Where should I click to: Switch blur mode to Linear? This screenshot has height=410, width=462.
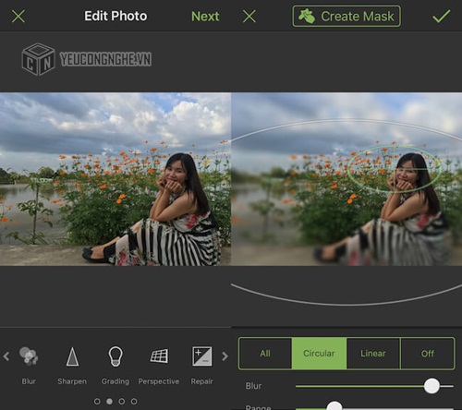pos(373,354)
